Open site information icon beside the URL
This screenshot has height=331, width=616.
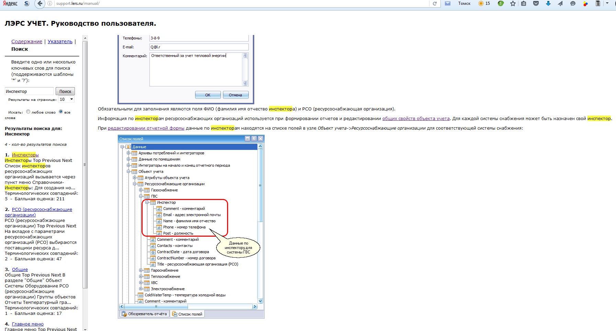point(50,3)
